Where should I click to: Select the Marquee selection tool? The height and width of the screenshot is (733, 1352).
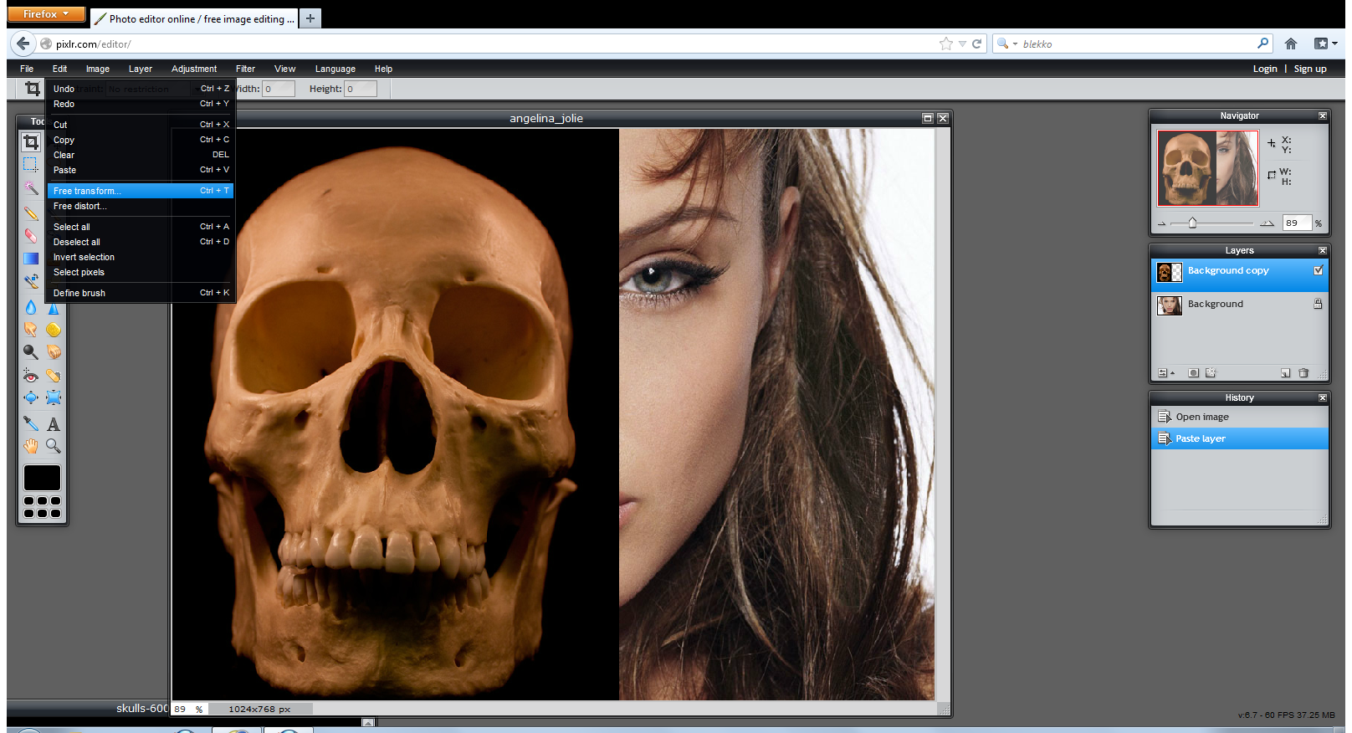click(x=31, y=164)
